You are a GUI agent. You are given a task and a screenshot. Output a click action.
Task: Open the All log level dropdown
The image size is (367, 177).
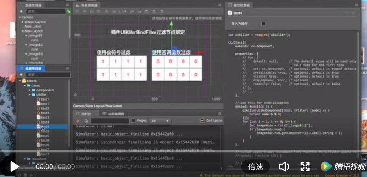pyautogui.click(x=160, y=121)
